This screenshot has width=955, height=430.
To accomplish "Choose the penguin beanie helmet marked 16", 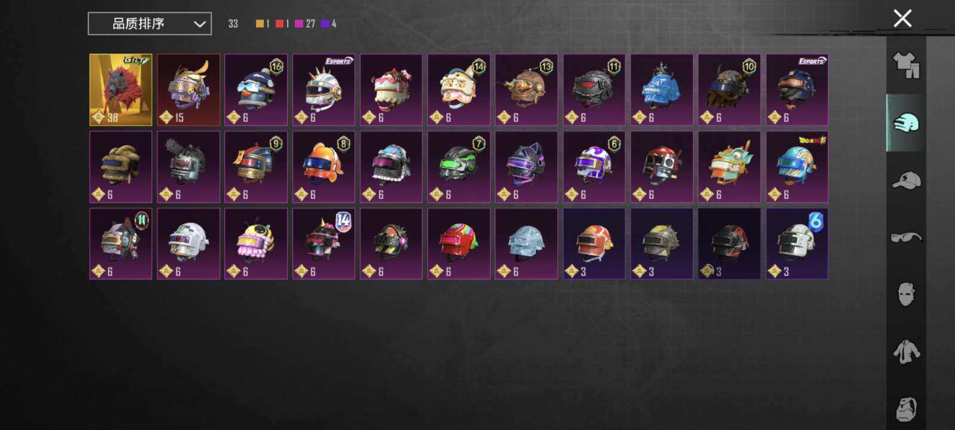I will [255, 90].
